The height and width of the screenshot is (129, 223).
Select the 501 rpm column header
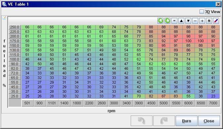(x=27, y=103)
